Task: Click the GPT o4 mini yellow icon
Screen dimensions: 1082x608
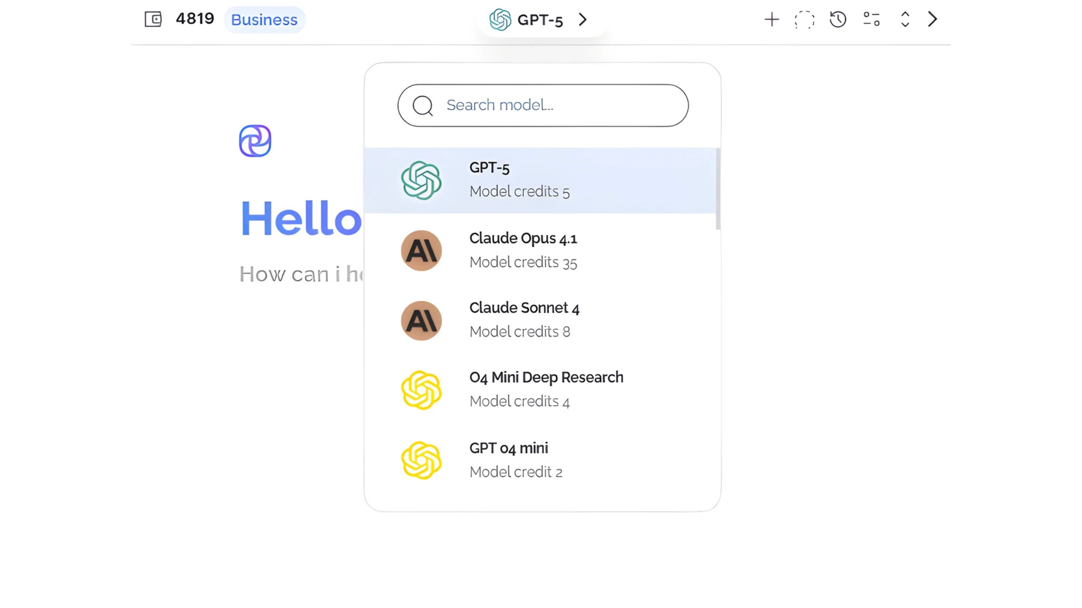Action: [421, 460]
